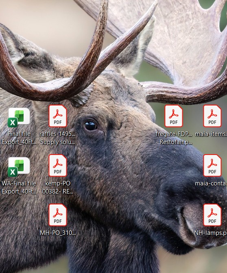This screenshot has width=227, height=273.
Task: Click the first "Final file Export_40Ft..." label without WA prefix
Action: tap(19, 138)
